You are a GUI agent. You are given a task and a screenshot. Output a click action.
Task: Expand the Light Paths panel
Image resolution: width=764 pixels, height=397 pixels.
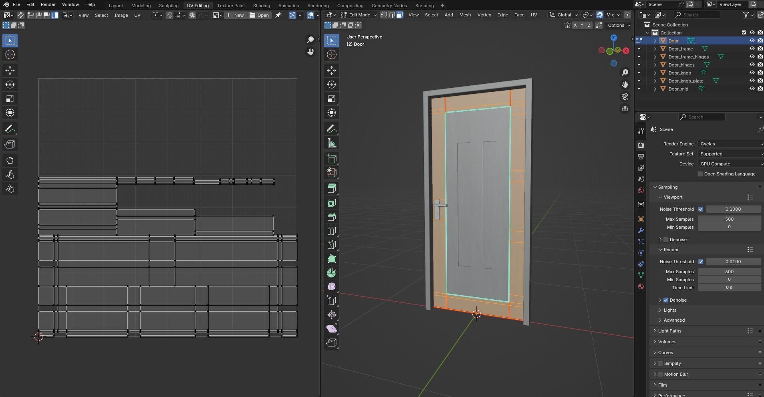(669, 331)
